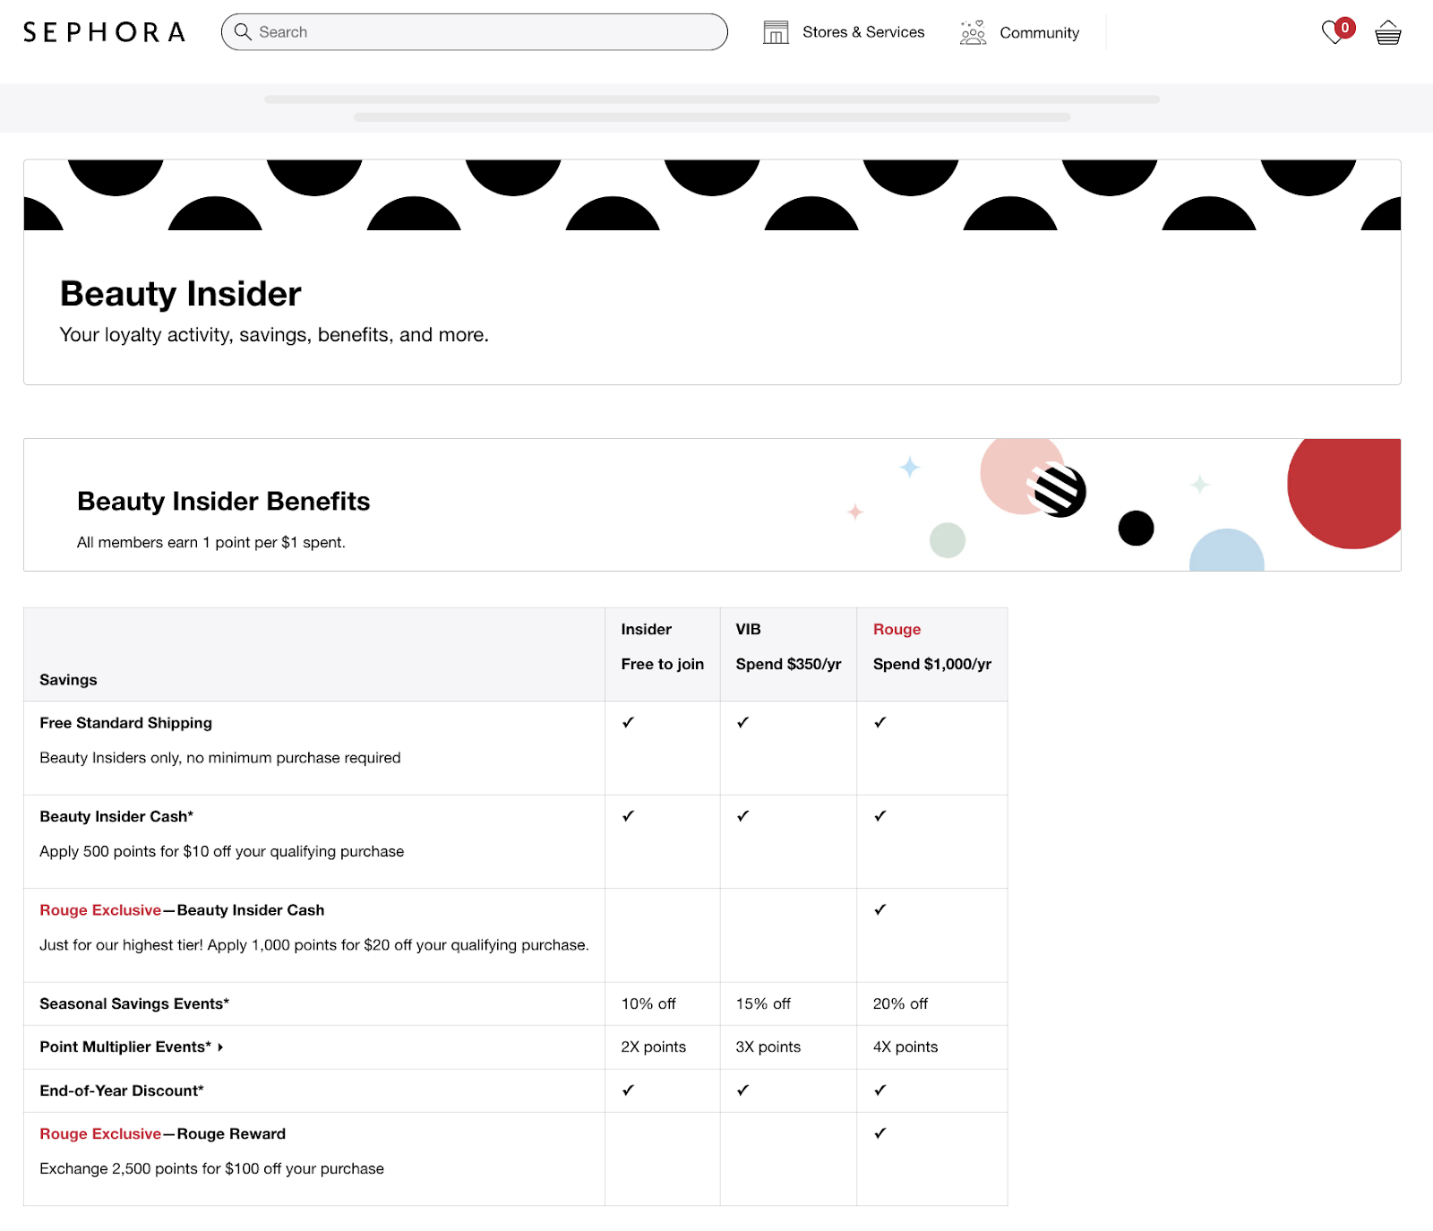Viewport: 1433px width, 1231px height.
Task: Click '3X points' cell
Action: click(768, 1047)
